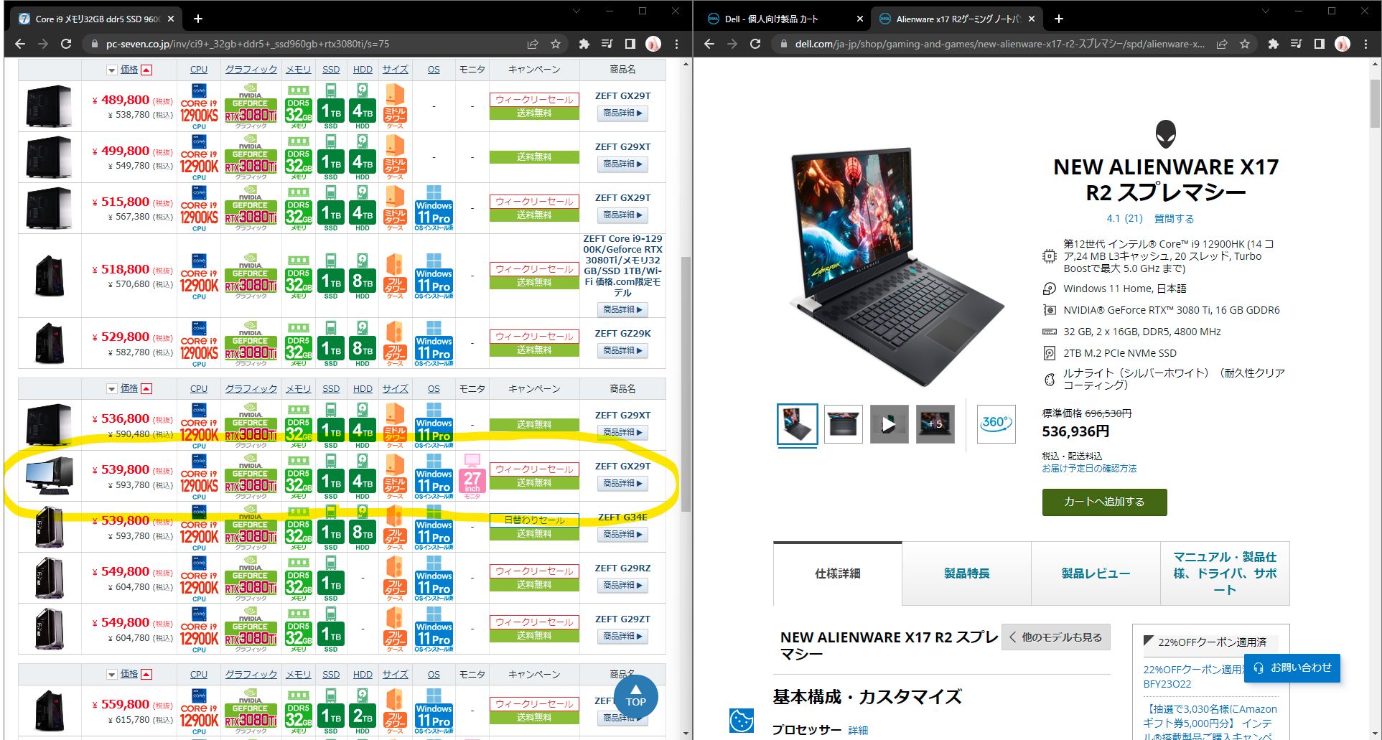Go back in pc-seven browser window
1382x740 pixels.
[x=20, y=44]
